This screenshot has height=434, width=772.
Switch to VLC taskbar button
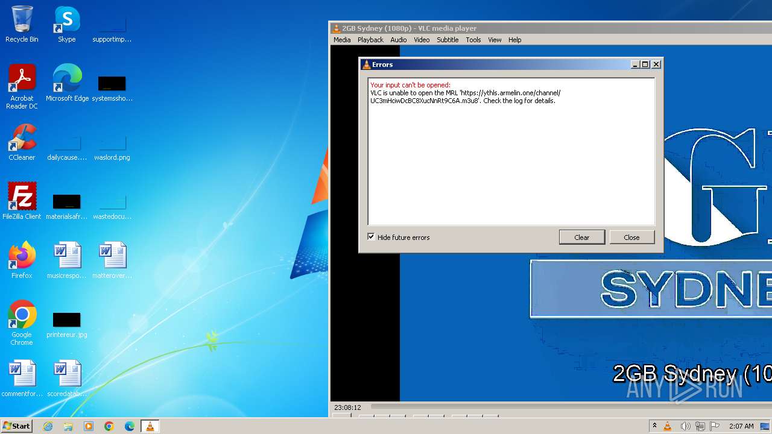(x=150, y=426)
